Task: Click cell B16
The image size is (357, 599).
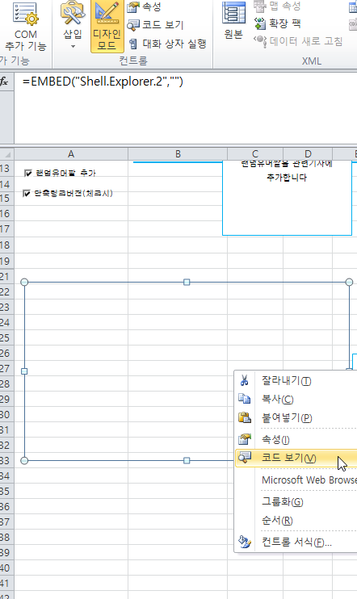Action: 178,214
